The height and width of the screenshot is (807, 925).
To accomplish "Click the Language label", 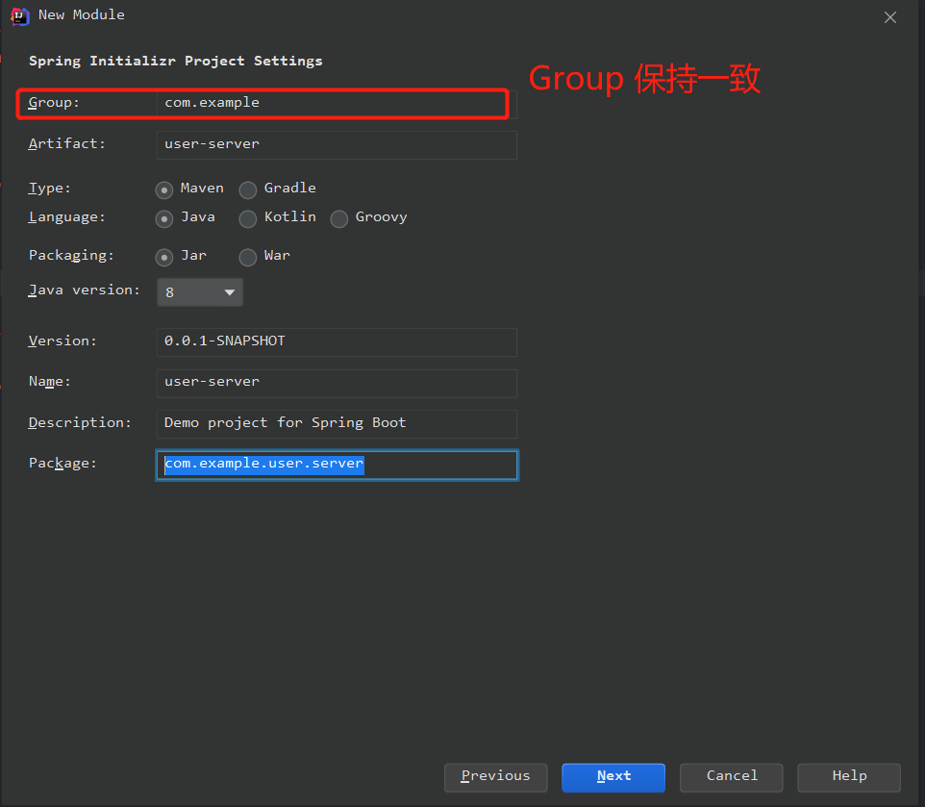I will (66, 217).
